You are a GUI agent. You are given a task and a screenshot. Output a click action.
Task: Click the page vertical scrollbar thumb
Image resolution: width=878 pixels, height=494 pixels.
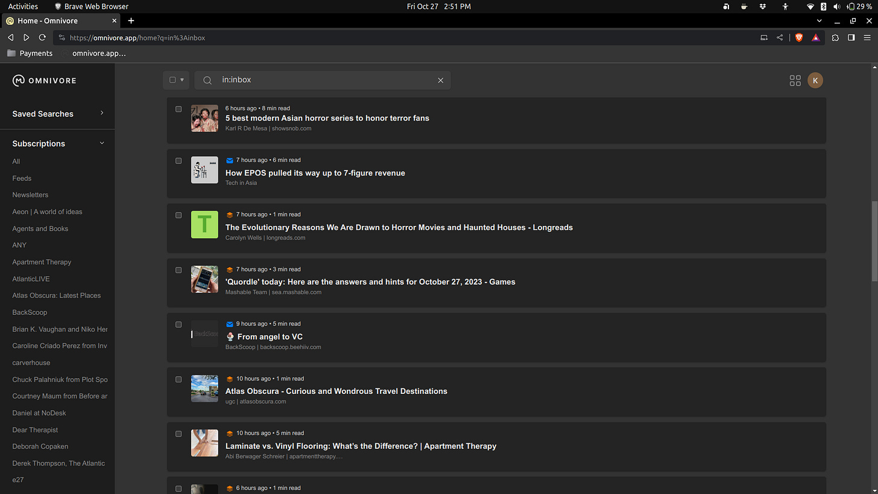874,241
